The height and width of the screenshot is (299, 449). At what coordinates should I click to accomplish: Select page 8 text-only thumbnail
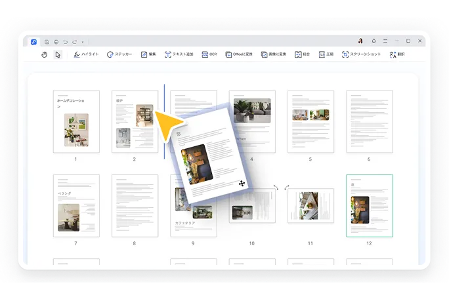pos(135,206)
